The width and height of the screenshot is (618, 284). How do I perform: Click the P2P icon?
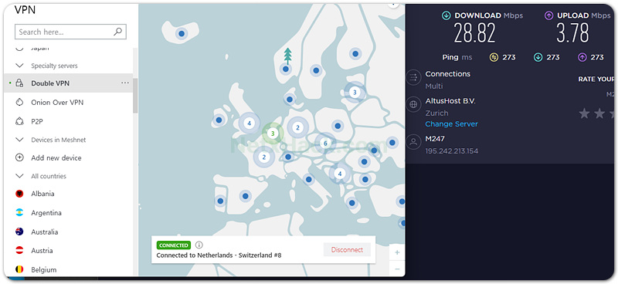19,122
